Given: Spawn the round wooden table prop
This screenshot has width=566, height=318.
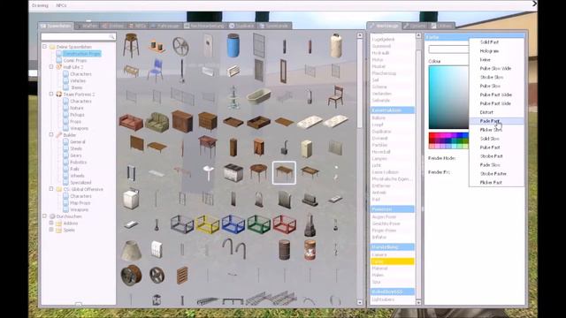Looking at the screenshot, I should click(x=258, y=172).
